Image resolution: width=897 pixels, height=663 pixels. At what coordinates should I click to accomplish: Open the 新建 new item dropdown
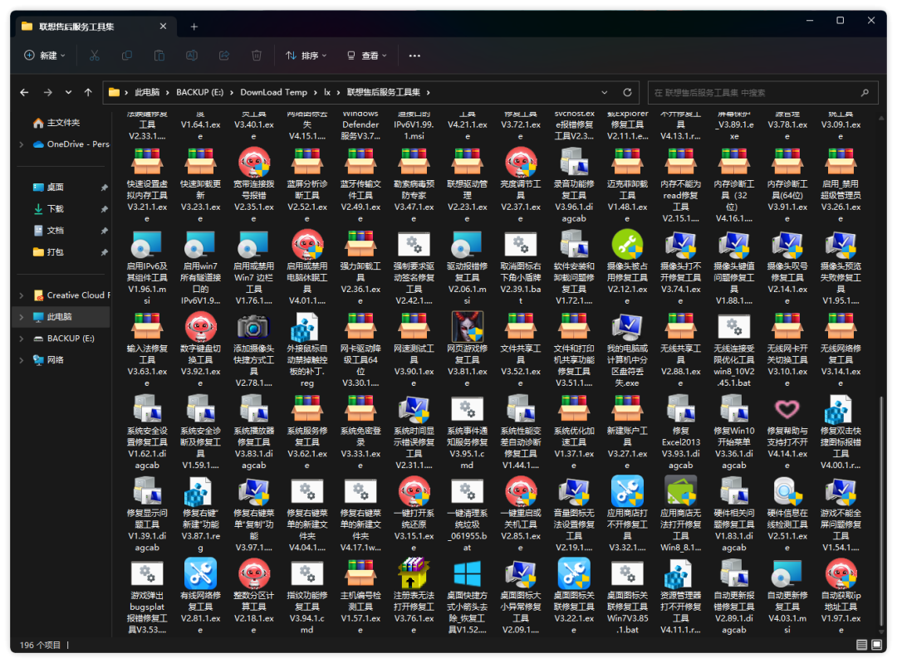coord(45,56)
